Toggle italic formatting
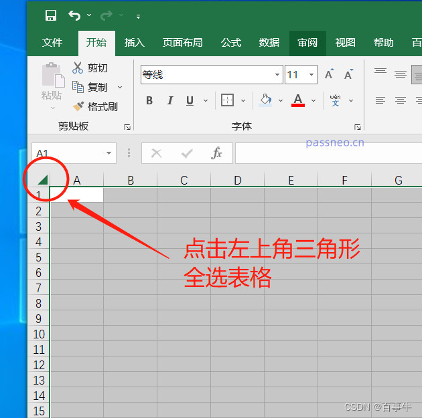 click(x=170, y=100)
